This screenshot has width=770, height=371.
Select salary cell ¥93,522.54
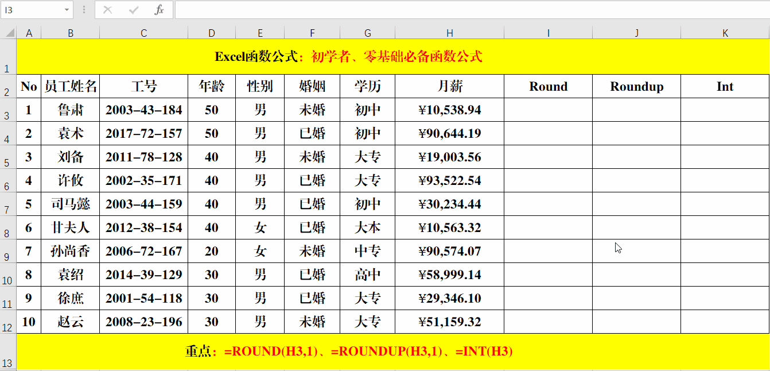coord(450,180)
